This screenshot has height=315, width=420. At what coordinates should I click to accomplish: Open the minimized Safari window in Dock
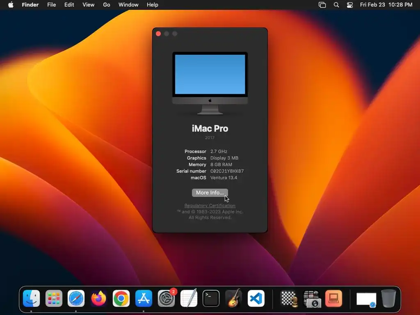pos(366,300)
